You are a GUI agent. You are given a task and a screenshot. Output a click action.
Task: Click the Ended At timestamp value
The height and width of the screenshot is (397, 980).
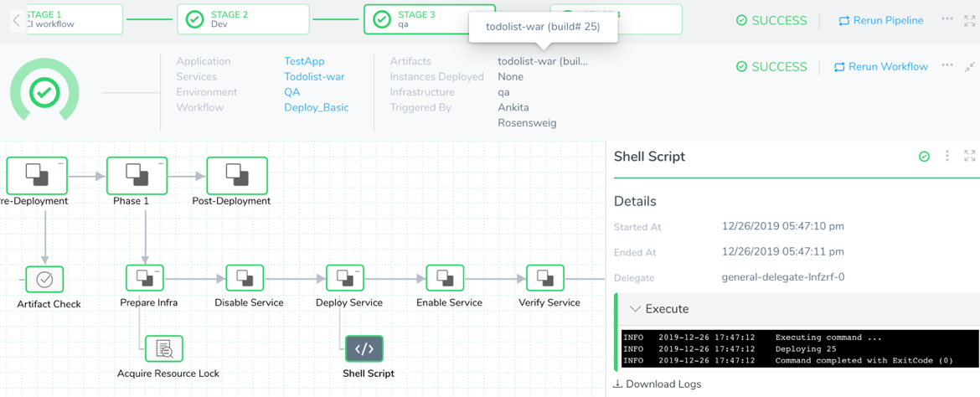[x=783, y=251]
